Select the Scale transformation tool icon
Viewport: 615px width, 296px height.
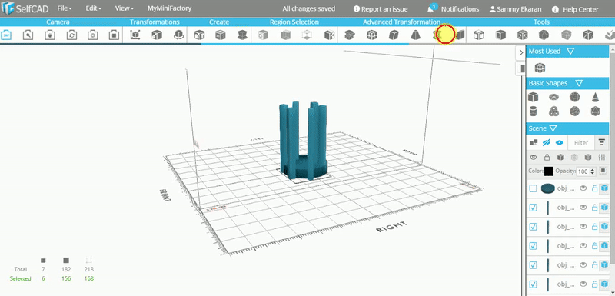[x=157, y=35]
